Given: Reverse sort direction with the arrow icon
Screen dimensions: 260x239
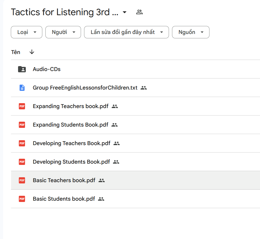Looking at the screenshot, I should [x=32, y=52].
